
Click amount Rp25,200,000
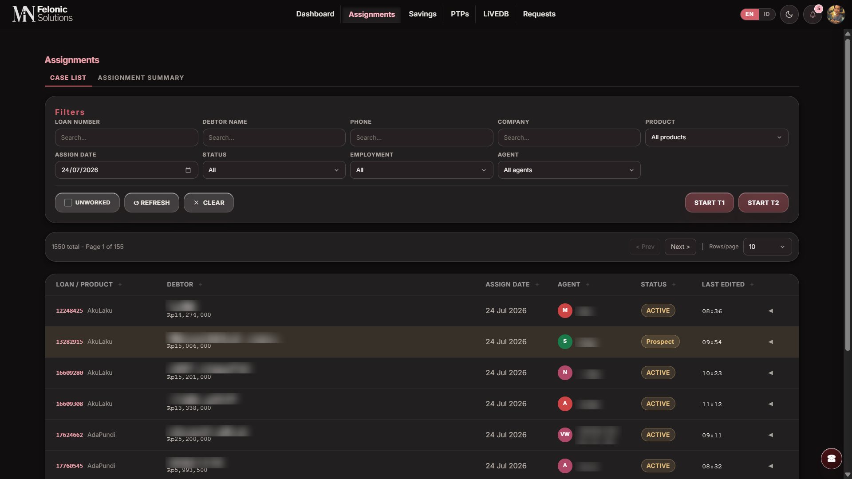pos(189,439)
